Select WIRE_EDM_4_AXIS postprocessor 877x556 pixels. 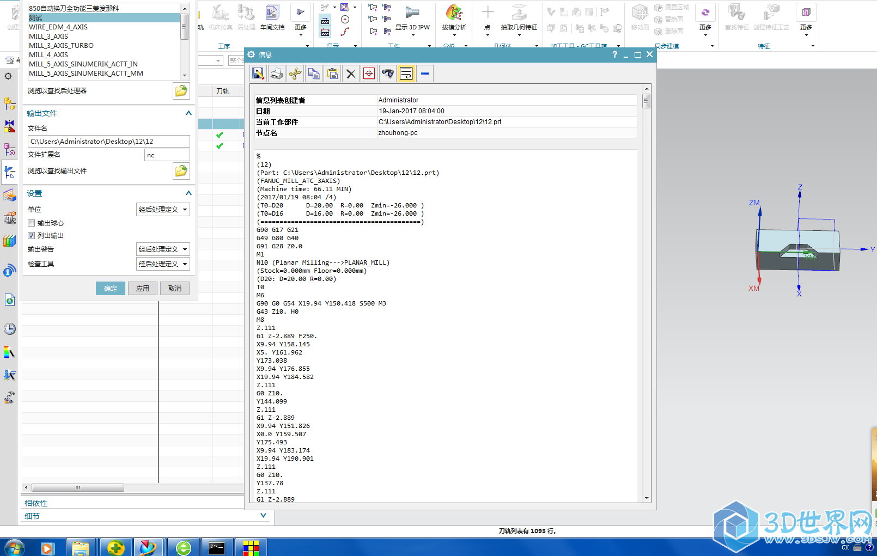(x=103, y=27)
